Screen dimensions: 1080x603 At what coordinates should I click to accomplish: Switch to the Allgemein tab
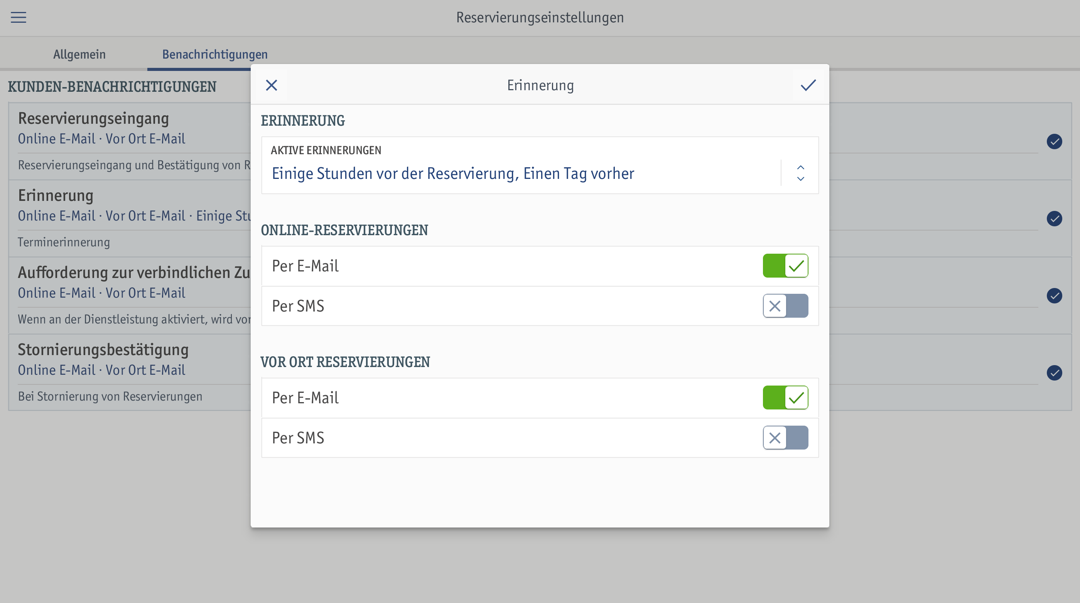pos(79,54)
